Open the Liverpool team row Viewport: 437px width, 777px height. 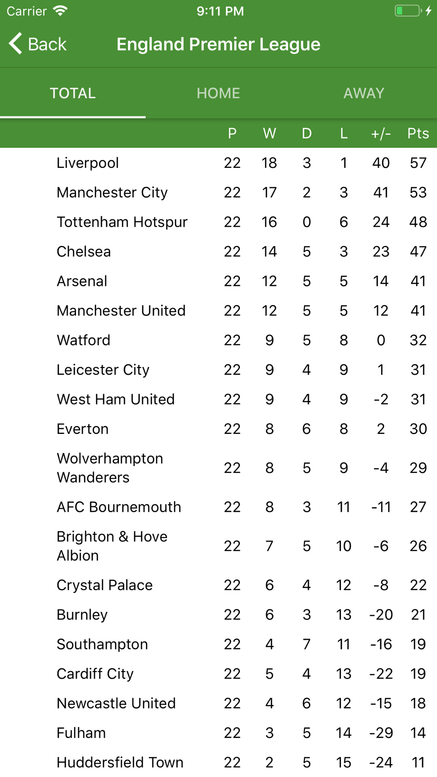218,163
